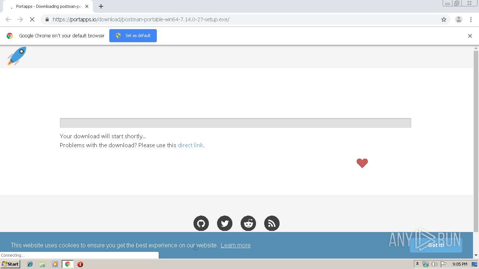Set Chrome as default browser
The image size is (479, 269).
133,35
